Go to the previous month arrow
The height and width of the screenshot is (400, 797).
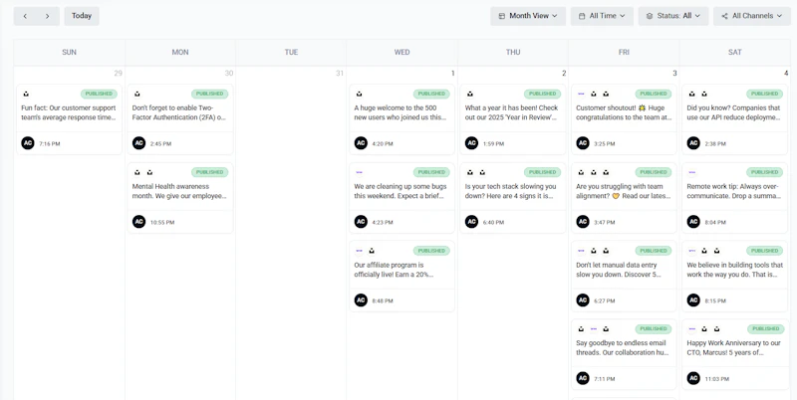point(25,16)
